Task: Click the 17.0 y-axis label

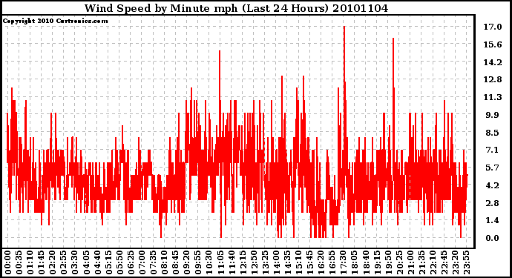Action: click(493, 27)
